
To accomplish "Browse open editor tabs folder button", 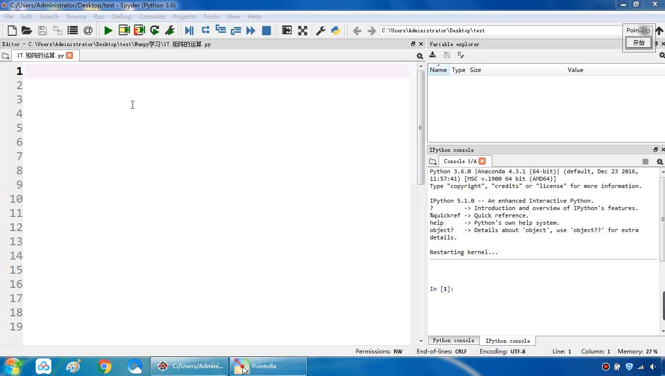I will click(x=6, y=56).
